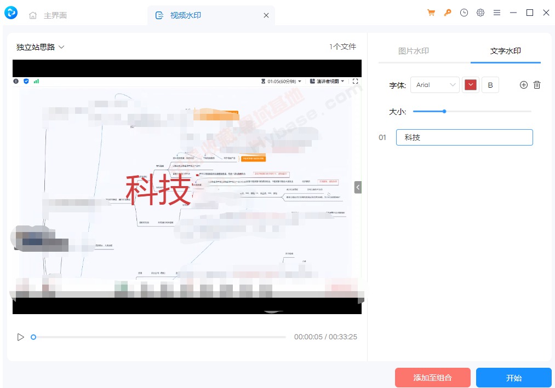Click the fullscreen icon in video preview
Screen dimensions: 555x388
(x=356, y=81)
